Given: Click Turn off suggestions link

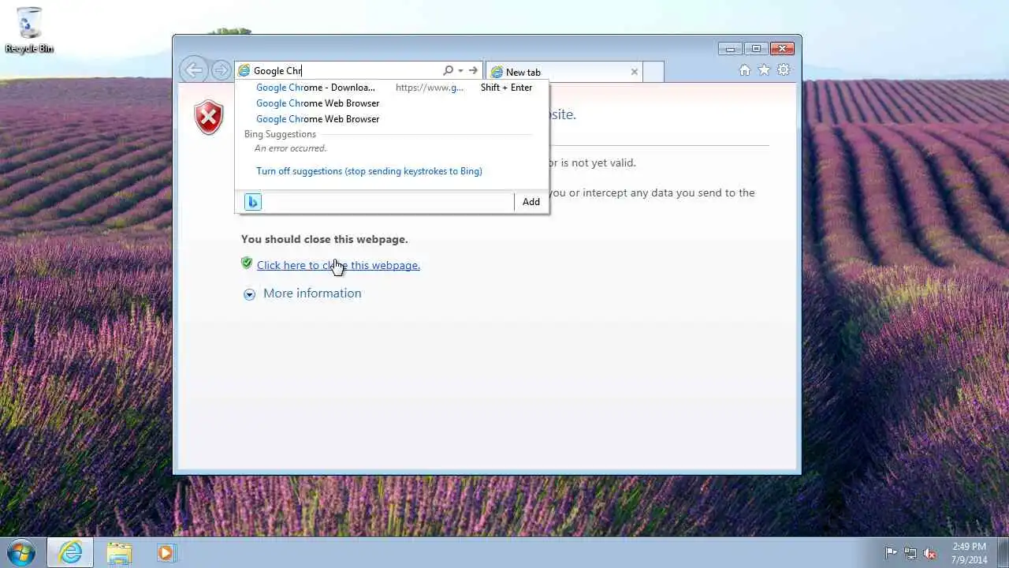Looking at the screenshot, I should tap(369, 171).
